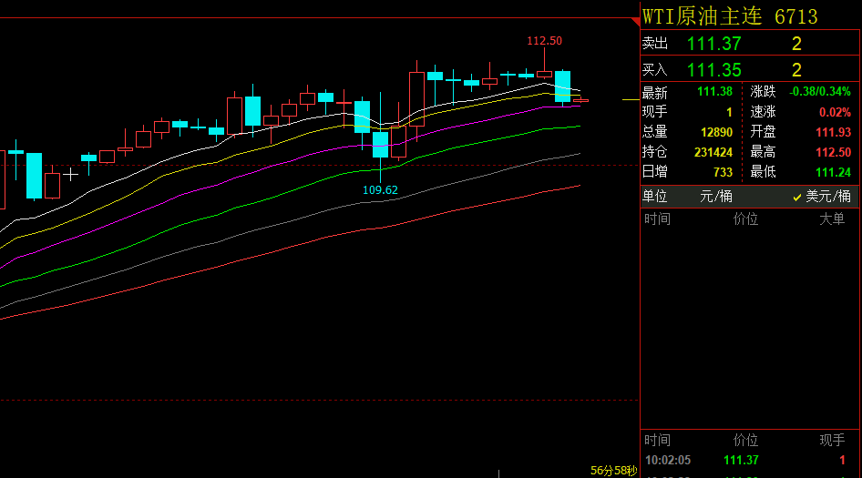Click the 现手 column header in tick list
This screenshot has height=478, width=862.
tap(832, 440)
